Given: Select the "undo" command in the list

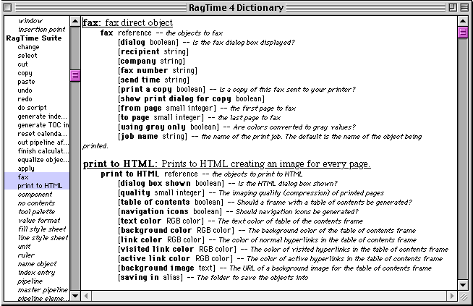Looking at the screenshot, I should (x=25, y=90).
